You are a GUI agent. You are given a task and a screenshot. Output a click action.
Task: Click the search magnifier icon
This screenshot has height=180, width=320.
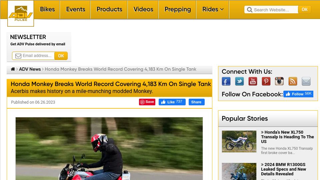249,10
